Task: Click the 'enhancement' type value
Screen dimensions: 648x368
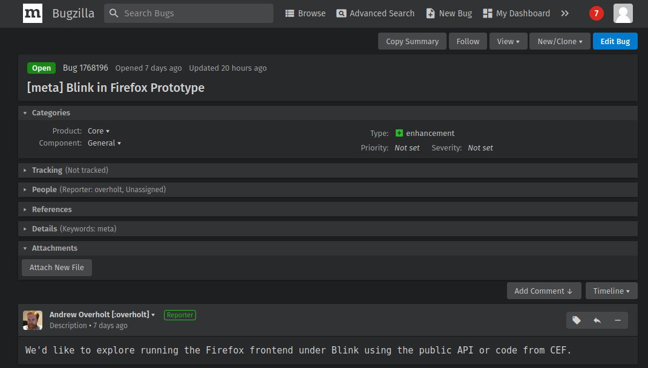Action: [430, 134]
